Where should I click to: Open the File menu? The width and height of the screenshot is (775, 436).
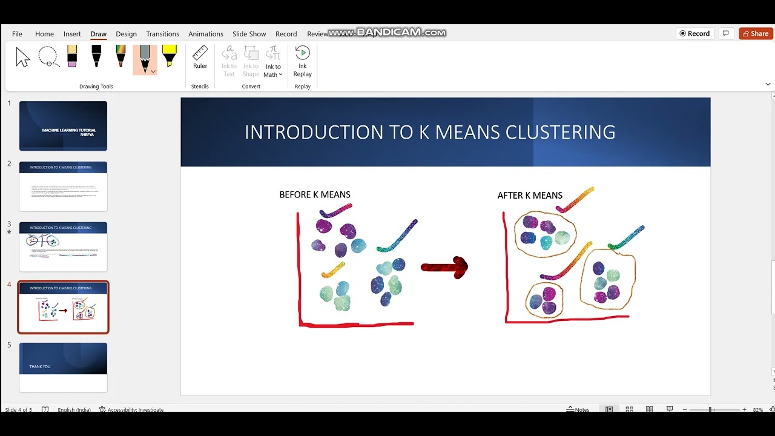17,34
